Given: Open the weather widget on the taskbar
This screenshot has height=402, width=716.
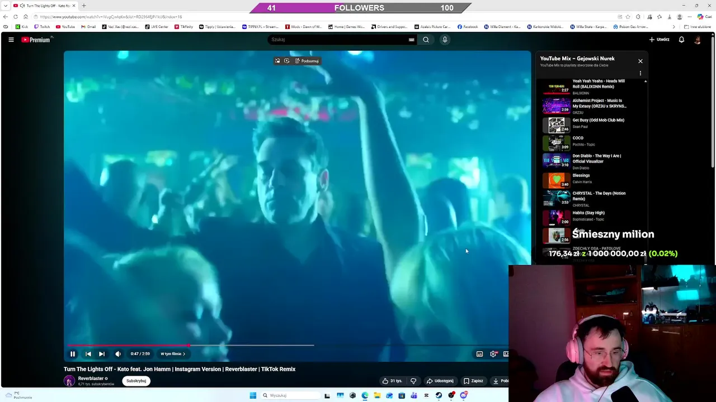Looking at the screenshot, I should tap(18, 395).
